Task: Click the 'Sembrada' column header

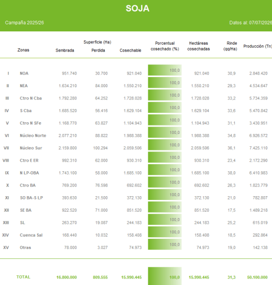Action: tap(65, 51)
